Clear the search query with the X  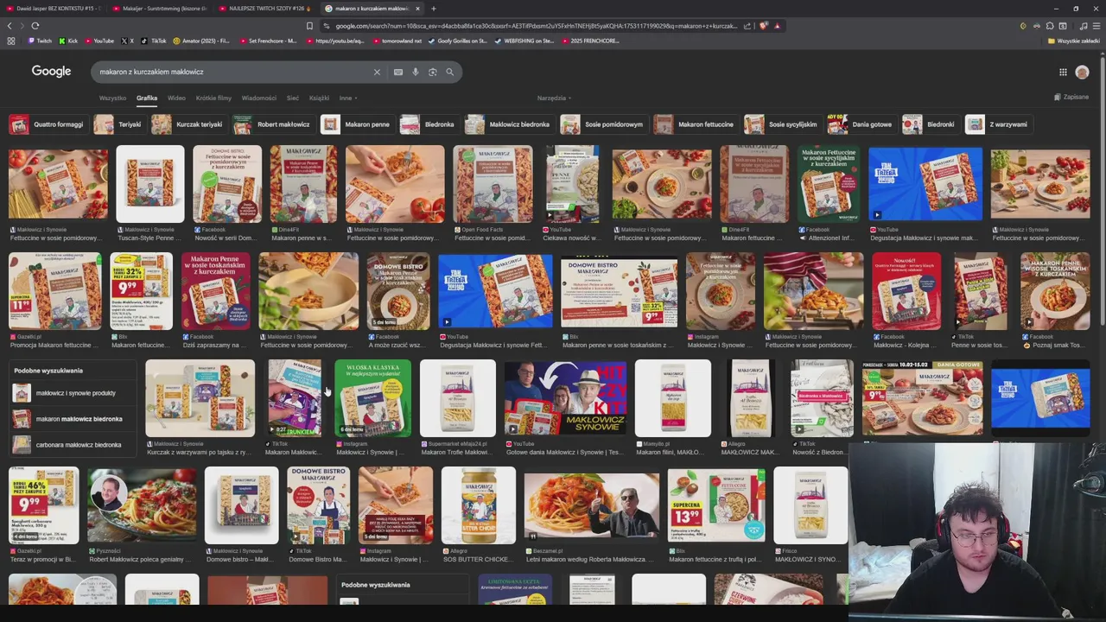click(x=377, y=72)
